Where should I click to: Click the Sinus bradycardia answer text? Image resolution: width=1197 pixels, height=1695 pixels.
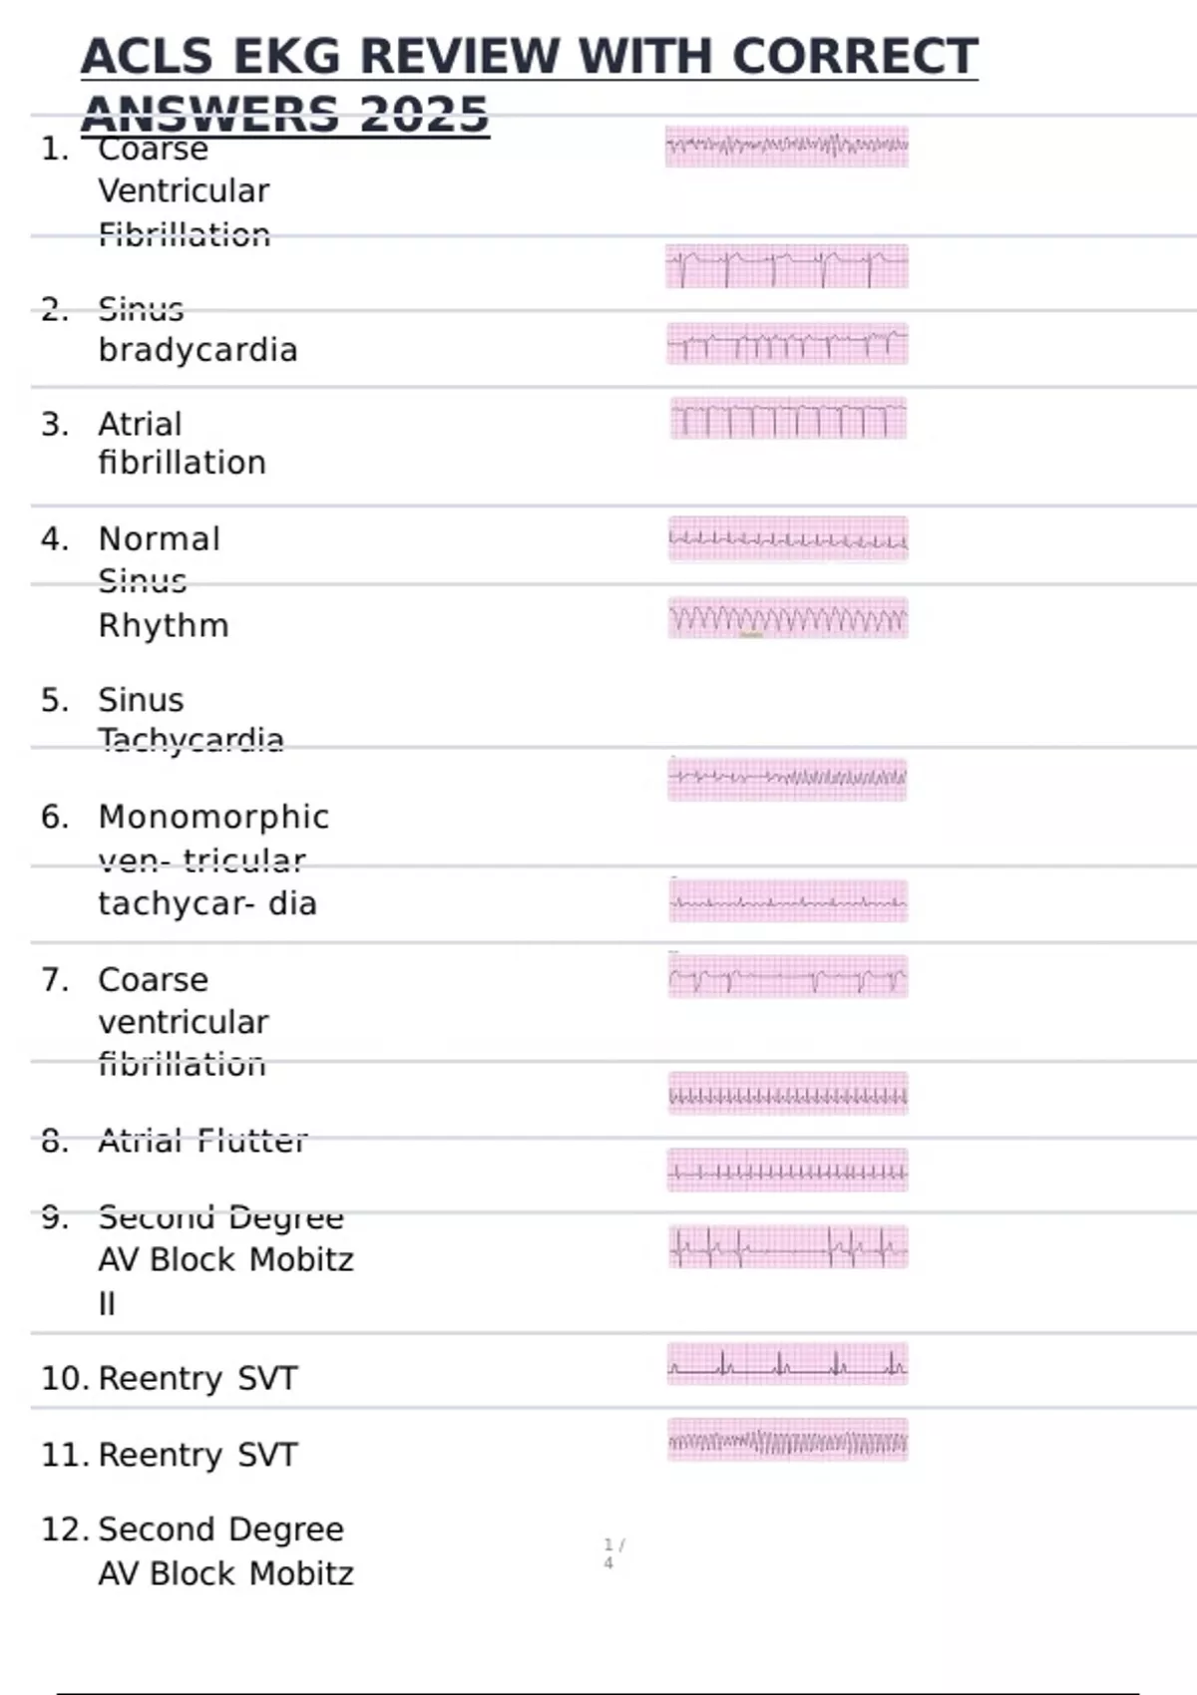pyautogui.click(x=198, y=350)
